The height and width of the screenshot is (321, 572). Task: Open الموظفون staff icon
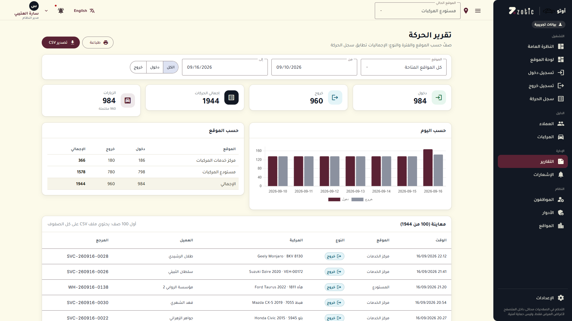[x=561, y=199]
